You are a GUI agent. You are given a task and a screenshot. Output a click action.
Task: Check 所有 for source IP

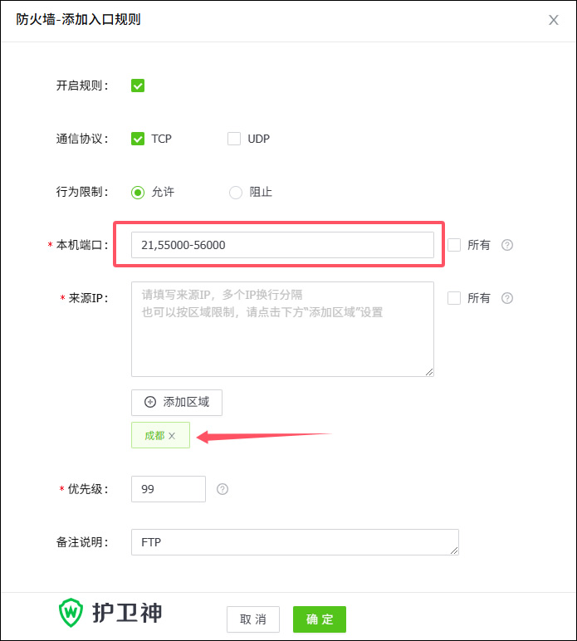[454, 298]
